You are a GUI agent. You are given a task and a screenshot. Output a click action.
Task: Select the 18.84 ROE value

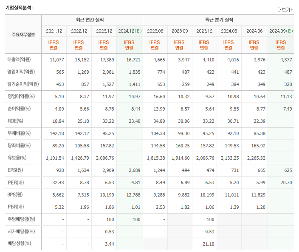(58, 121)
